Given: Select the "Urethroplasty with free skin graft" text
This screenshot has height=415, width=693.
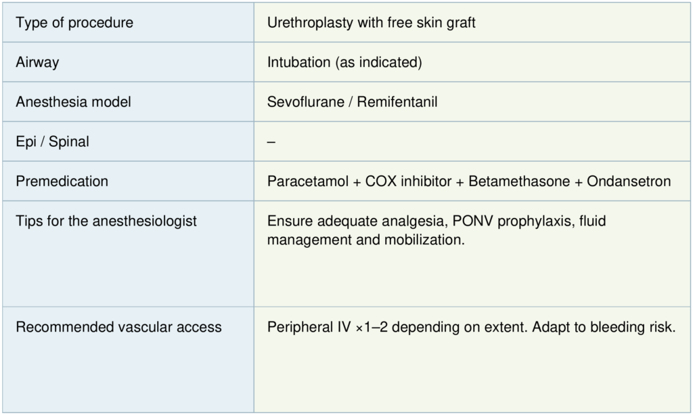Looking at the screenshot, I should 371,23.
